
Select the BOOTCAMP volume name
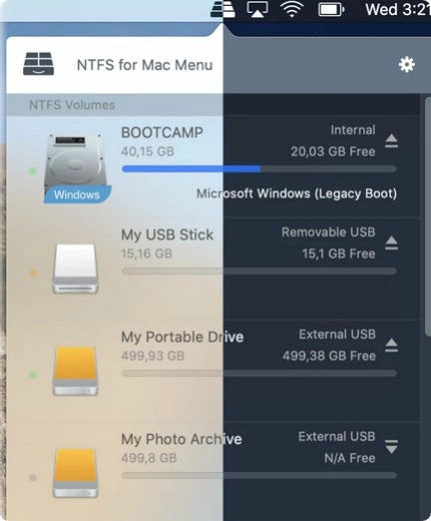click(x=162, y=133)
